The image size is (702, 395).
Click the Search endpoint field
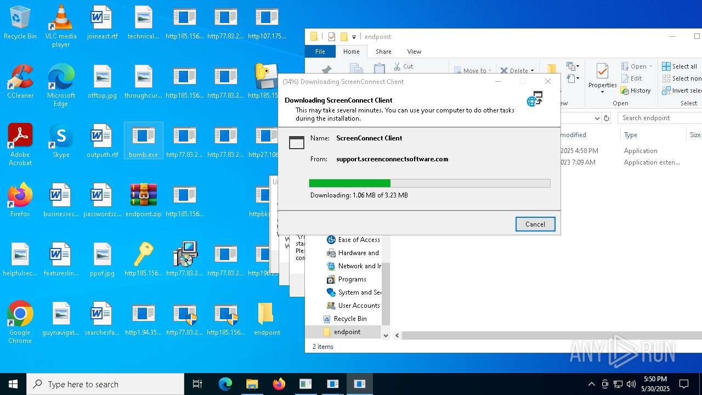coord(660,118)
